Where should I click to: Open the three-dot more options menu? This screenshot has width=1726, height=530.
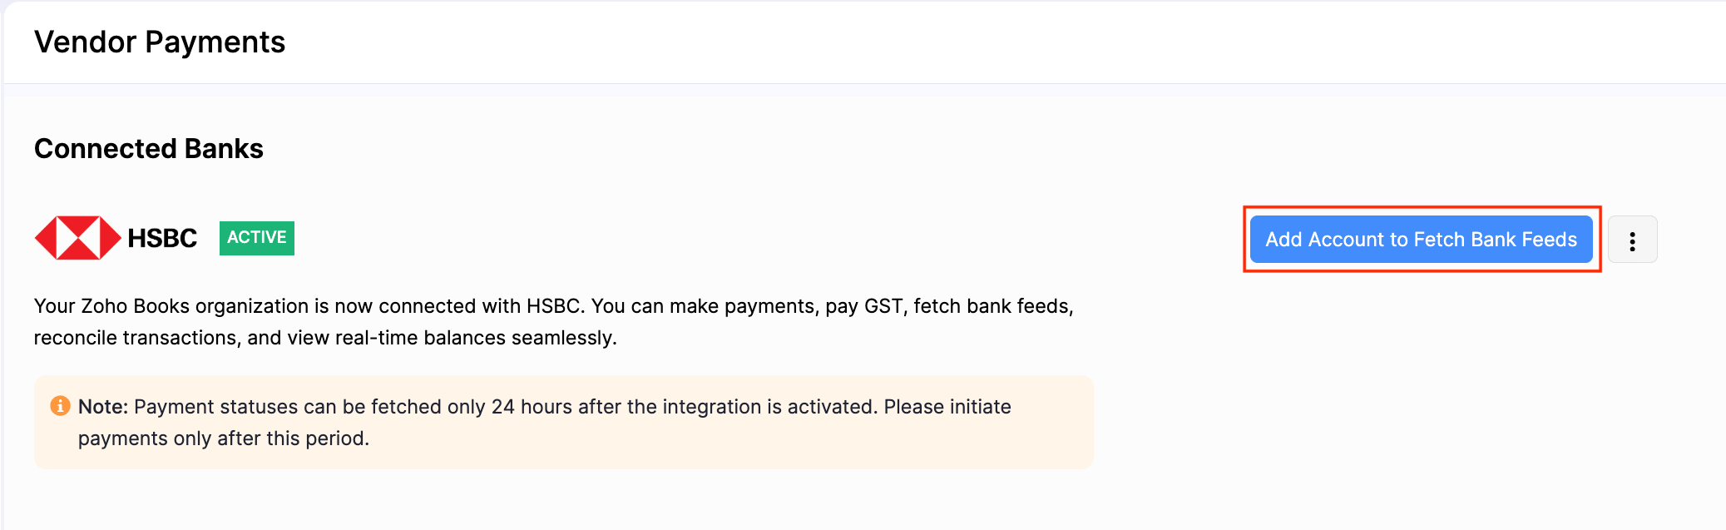point(1632,240)
